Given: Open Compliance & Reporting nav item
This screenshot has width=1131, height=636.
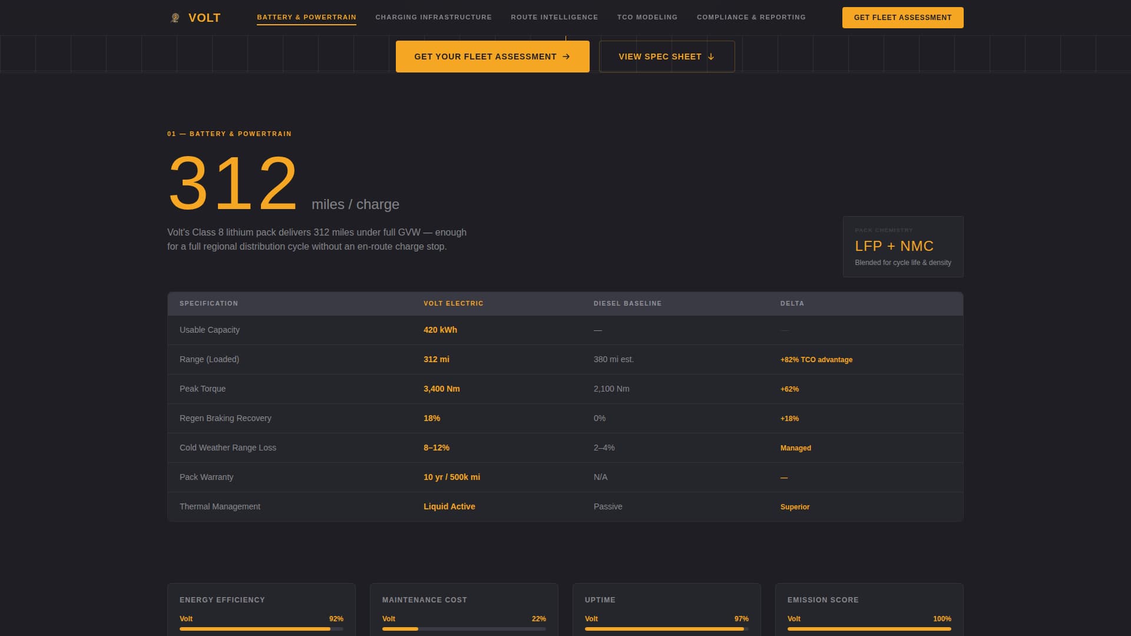Looking at the screenshot, I should click(x=751, y=17).
